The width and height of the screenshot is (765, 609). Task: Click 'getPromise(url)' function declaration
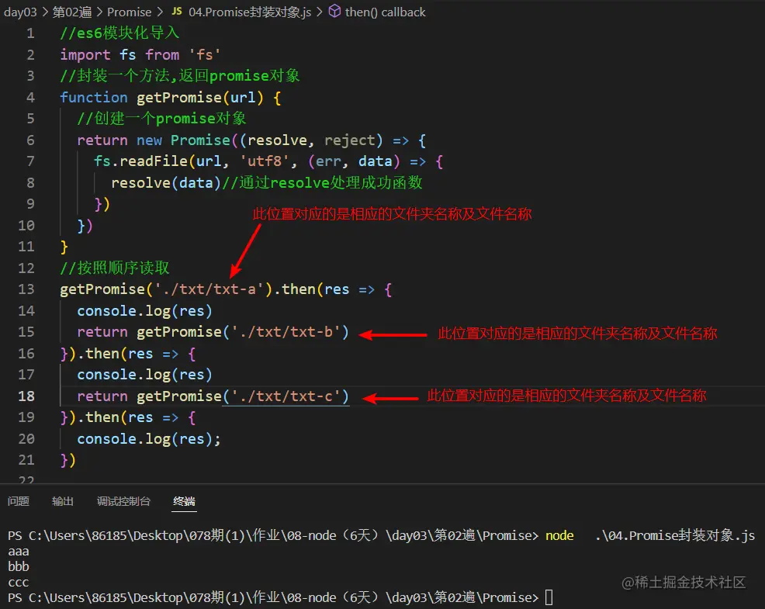(200, 97)
